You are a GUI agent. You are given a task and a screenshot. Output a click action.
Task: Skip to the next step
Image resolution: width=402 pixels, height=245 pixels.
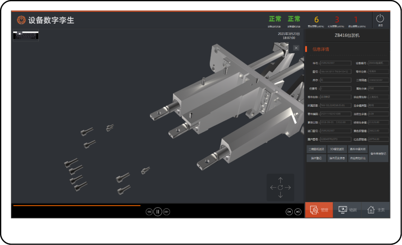[298, 212]
